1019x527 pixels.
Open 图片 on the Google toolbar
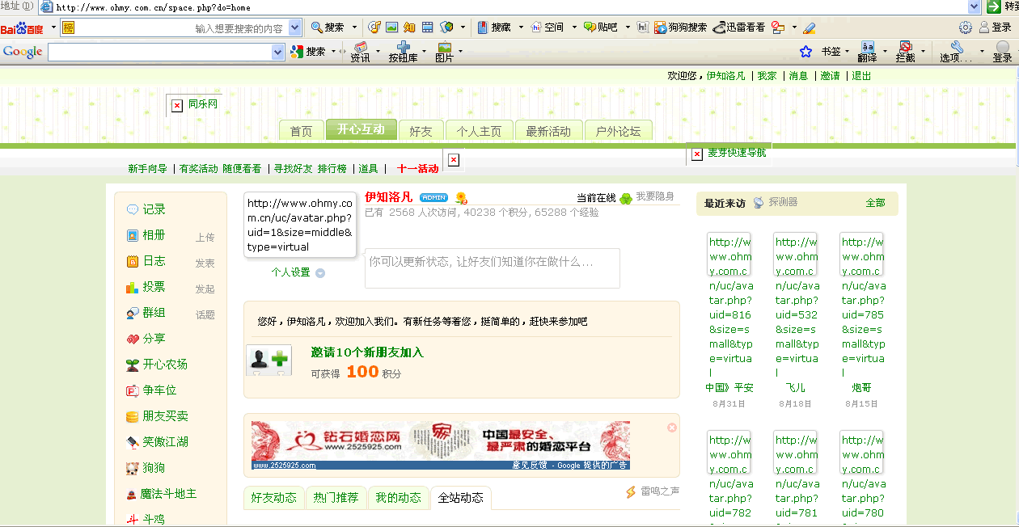pos(444,53)
